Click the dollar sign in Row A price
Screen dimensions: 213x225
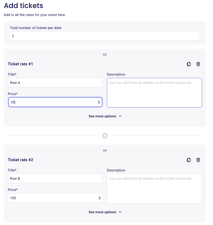point(99,102)
